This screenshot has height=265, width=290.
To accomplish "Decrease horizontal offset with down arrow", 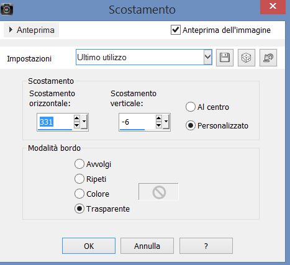I will click(x=77, y=125).
